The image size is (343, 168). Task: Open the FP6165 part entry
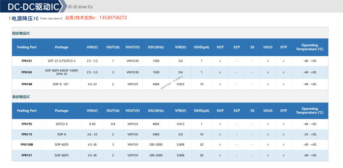tap(27, 72)
